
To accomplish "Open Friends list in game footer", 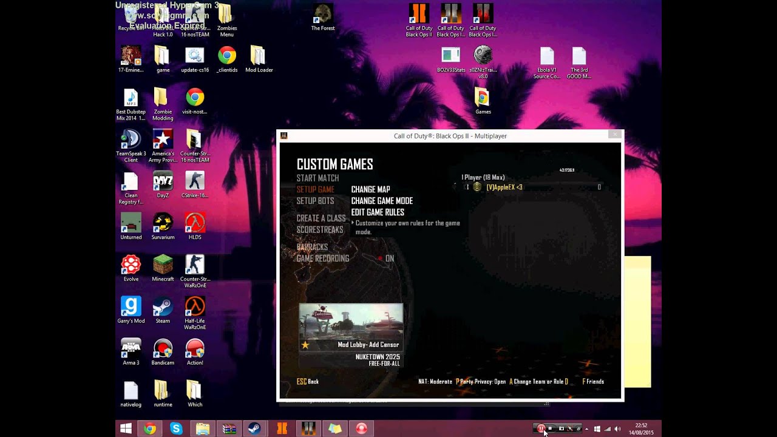I will [x=593, y=382].
